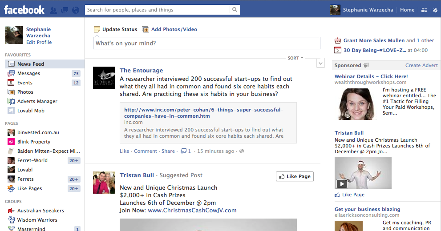This screenshot has width=441, height=231.
Task: Click 30 Day Being LOVE event link
Action: click(375, 50)
